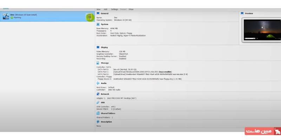Click the Graphics Controller value VBoxSVGA
The height and width of the screenshot is (140, 281).
click(x=124, y=54)
